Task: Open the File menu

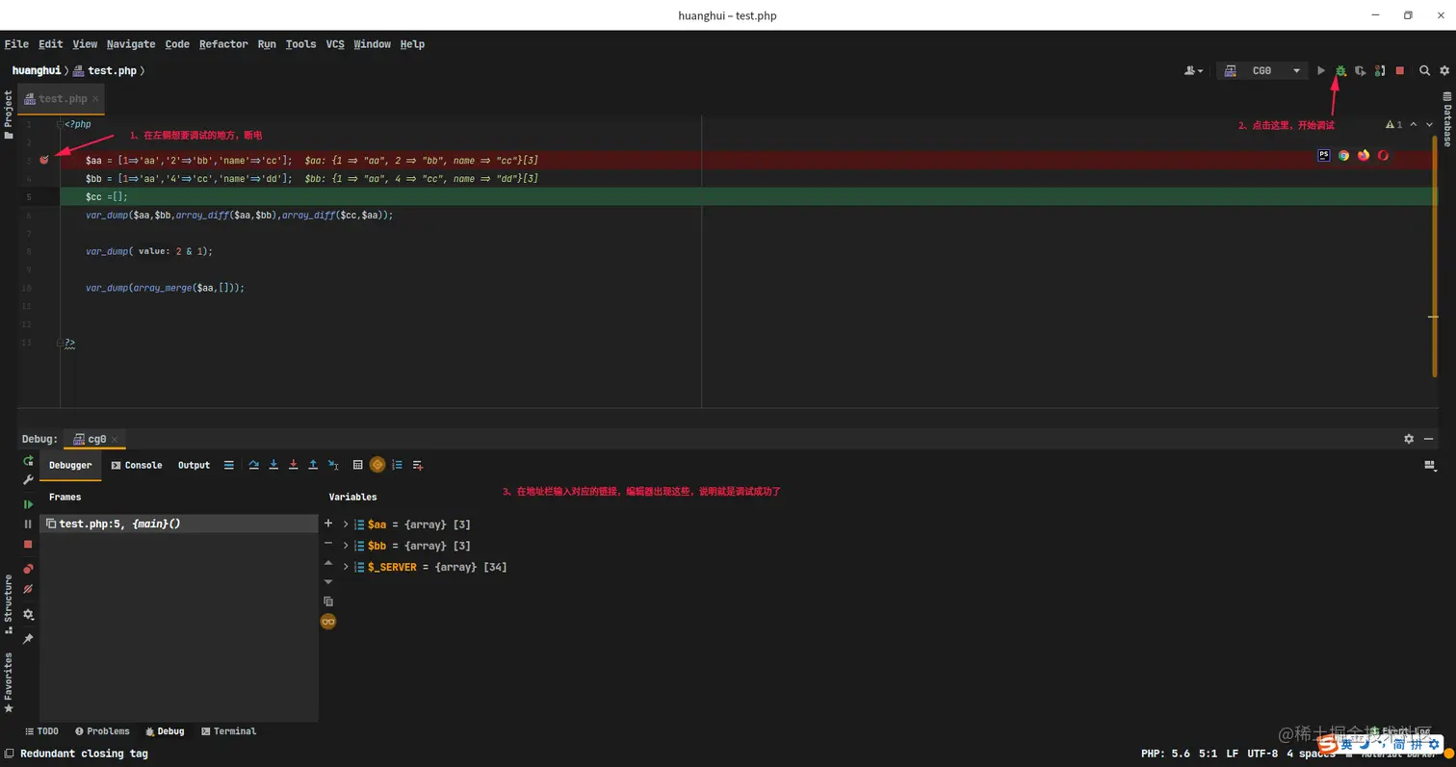Action: [x=16, y=44]
